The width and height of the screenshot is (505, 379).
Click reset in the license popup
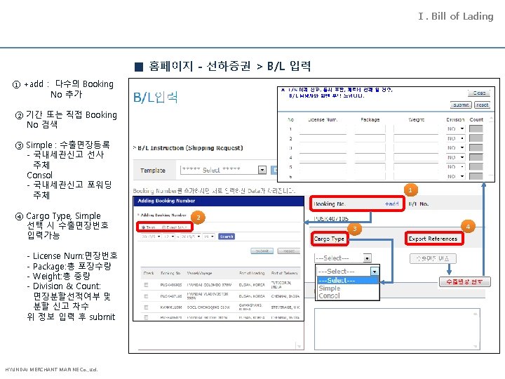pyautogui.click(x=482, y=105)
